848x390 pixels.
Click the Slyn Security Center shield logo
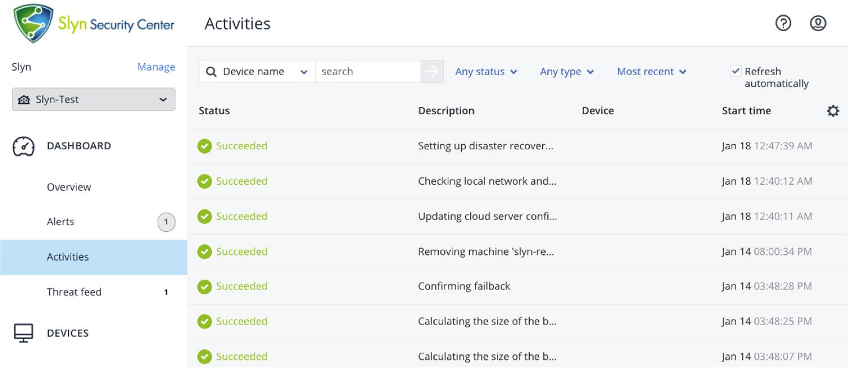coord(34,23)
